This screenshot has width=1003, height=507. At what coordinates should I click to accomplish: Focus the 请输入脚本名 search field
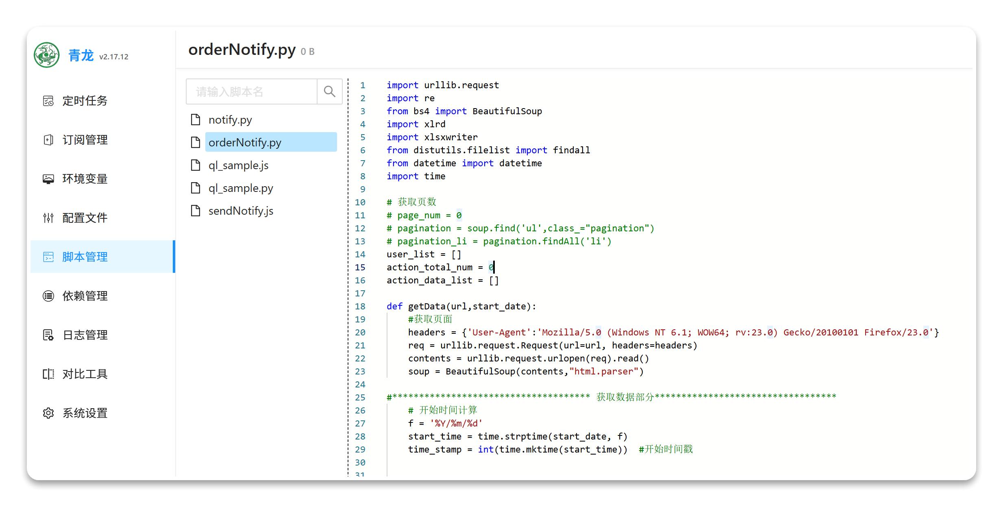point(252,91)
